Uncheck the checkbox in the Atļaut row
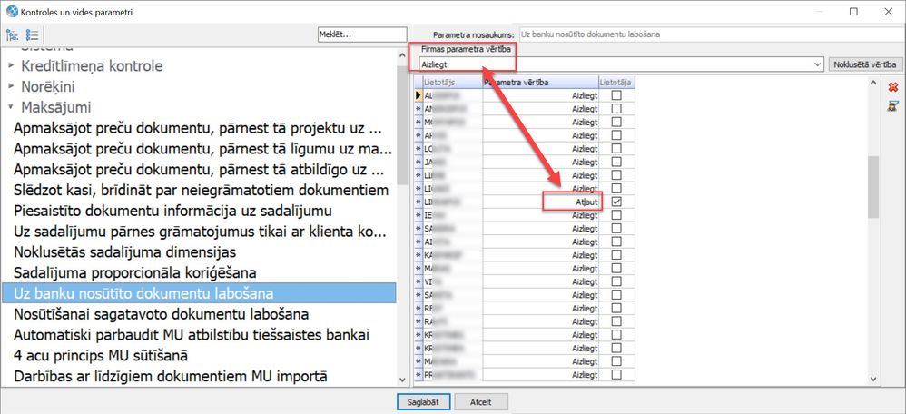 coord(616,202)
